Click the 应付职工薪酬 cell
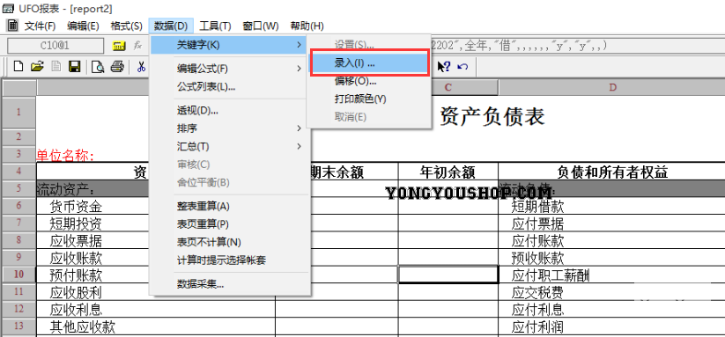The image size is (725, 337). coord(612,275)
